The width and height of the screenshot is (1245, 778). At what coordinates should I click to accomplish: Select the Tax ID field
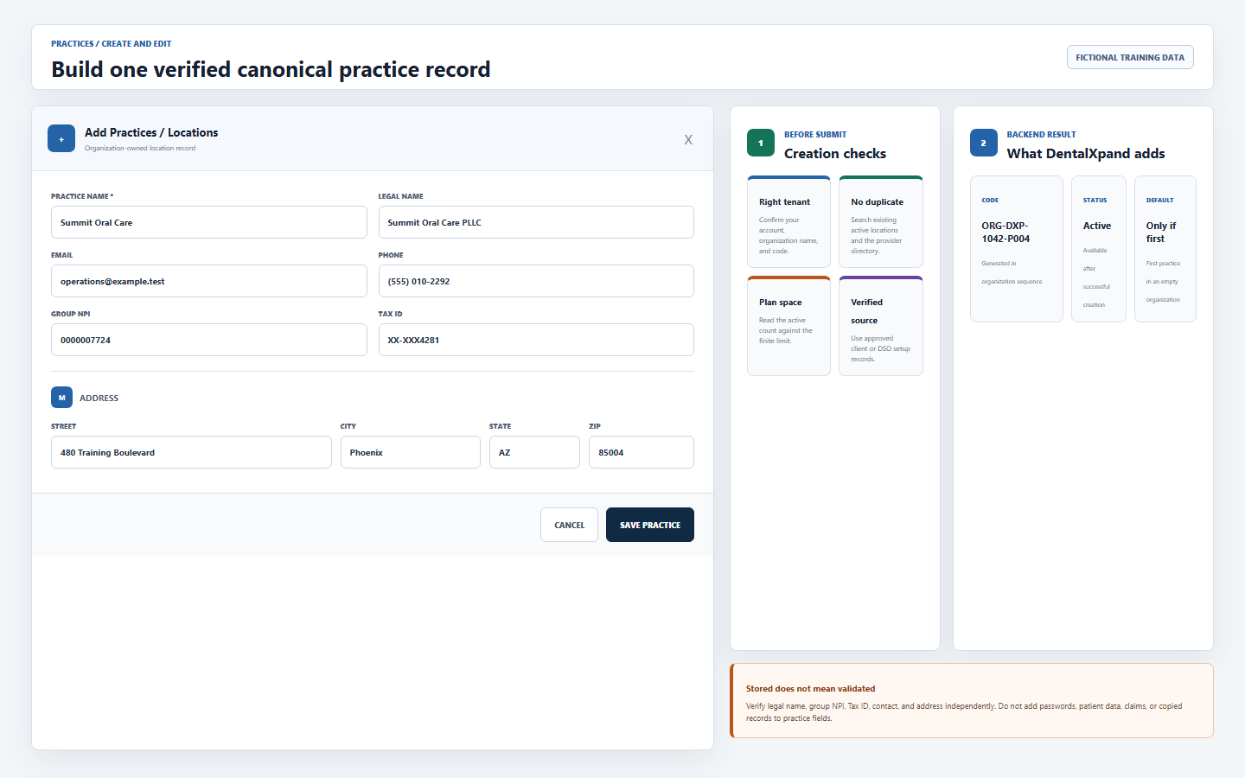[x=536, y=340]
